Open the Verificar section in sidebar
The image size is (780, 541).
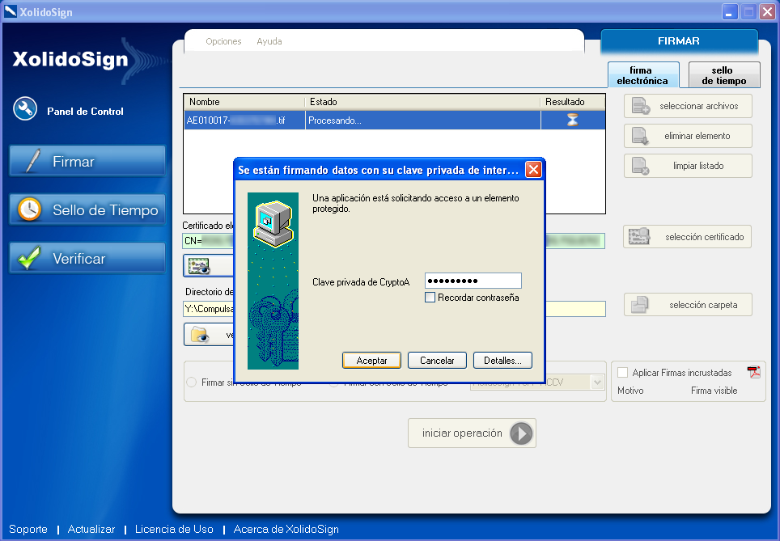87,259
